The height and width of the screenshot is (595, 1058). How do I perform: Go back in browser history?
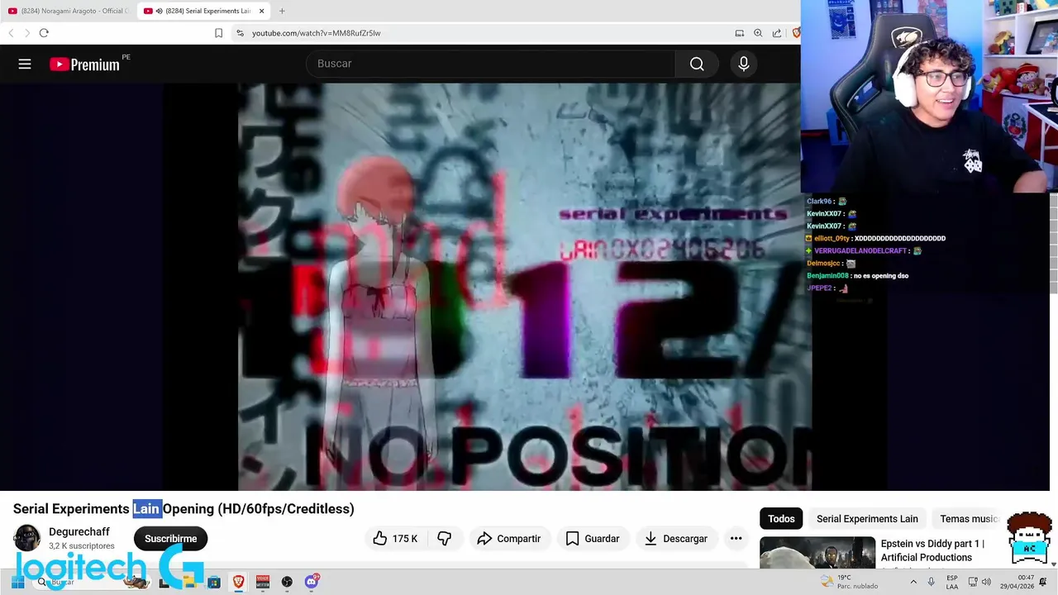click(x=11, y=33)
